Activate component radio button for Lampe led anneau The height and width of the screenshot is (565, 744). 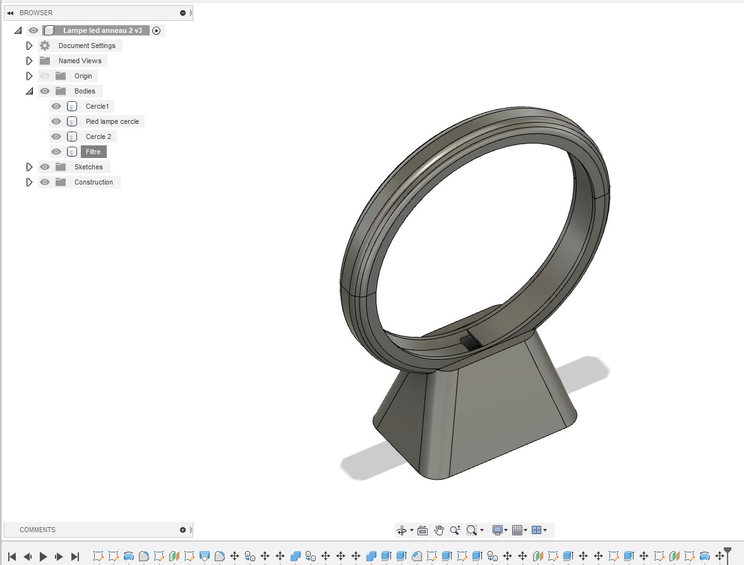pyautogui.click(x=156, y=30)
